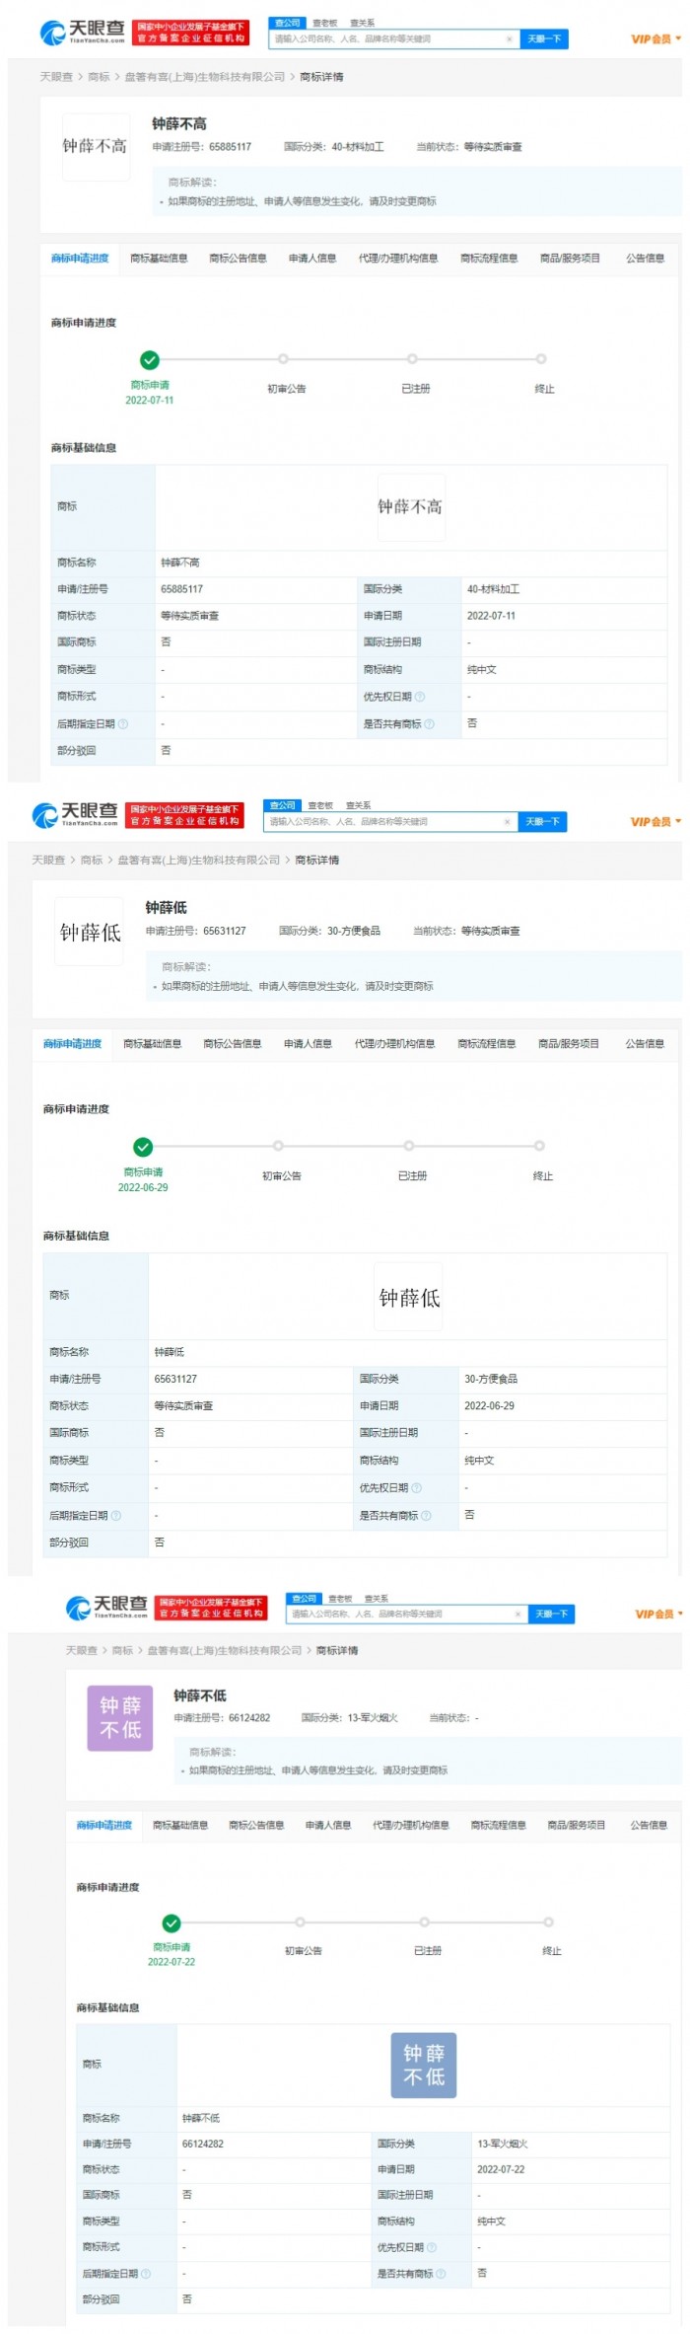Click the green checkmark dated 2022-07-22
Screen dimensions: 690x2334
pos(172,1922)
